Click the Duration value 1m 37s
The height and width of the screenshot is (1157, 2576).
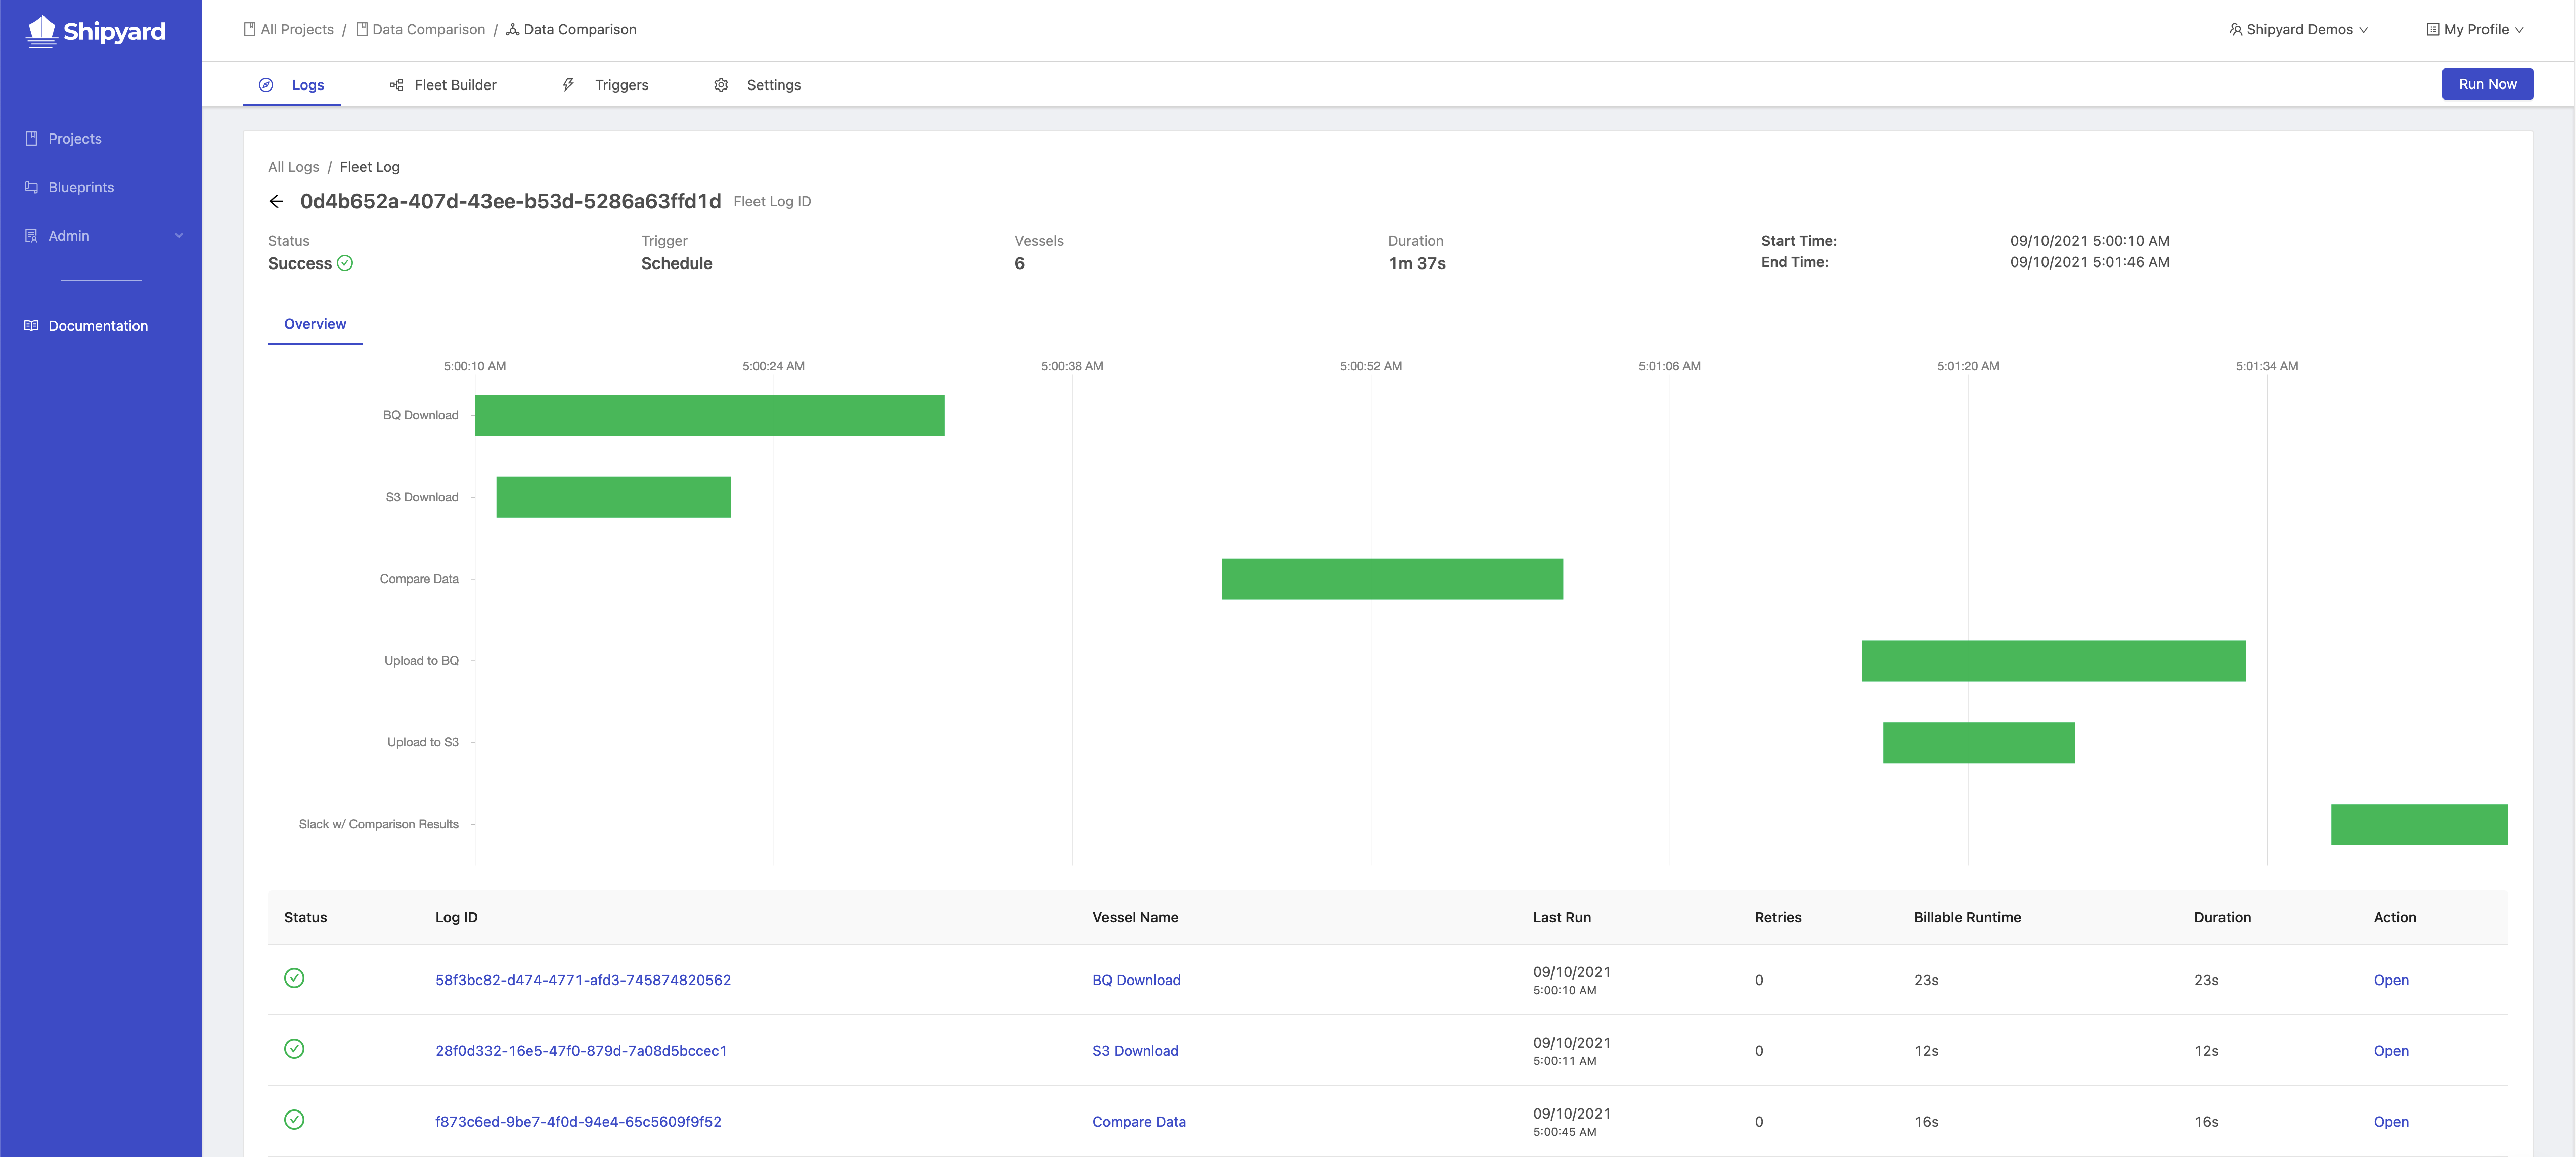[x=1417, y=263]
